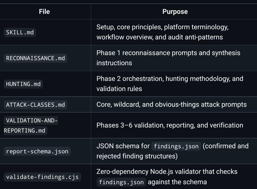Image resolution: width=257 pixels, height=189 pixels.
Task: Click the Purpose column header
Action: coord(175,12)
